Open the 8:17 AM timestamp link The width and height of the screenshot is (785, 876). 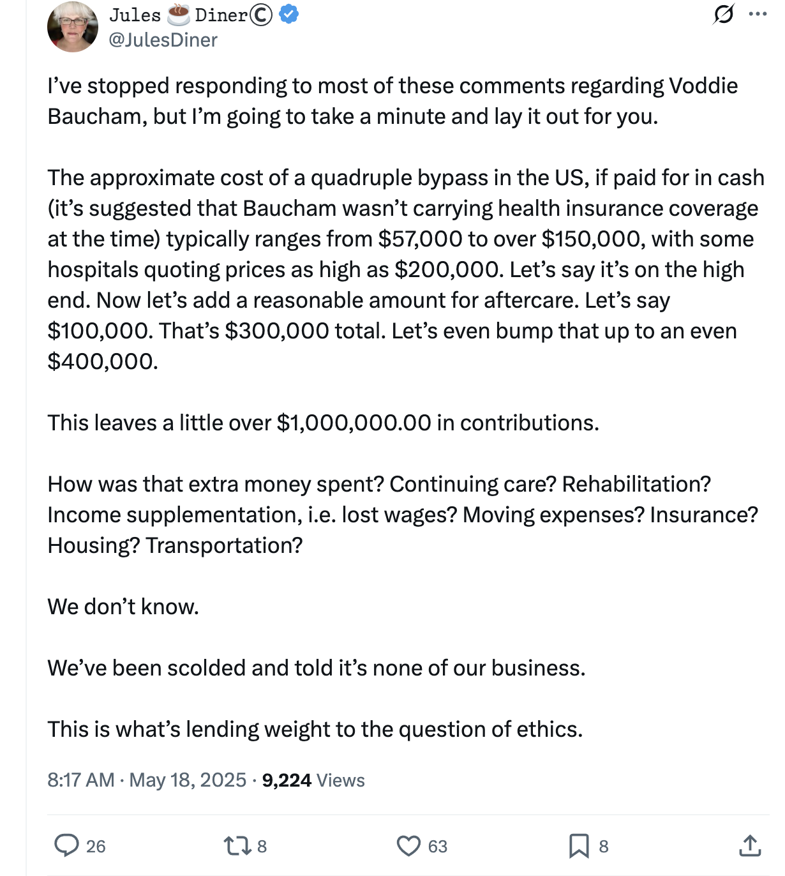pos(147,780)
